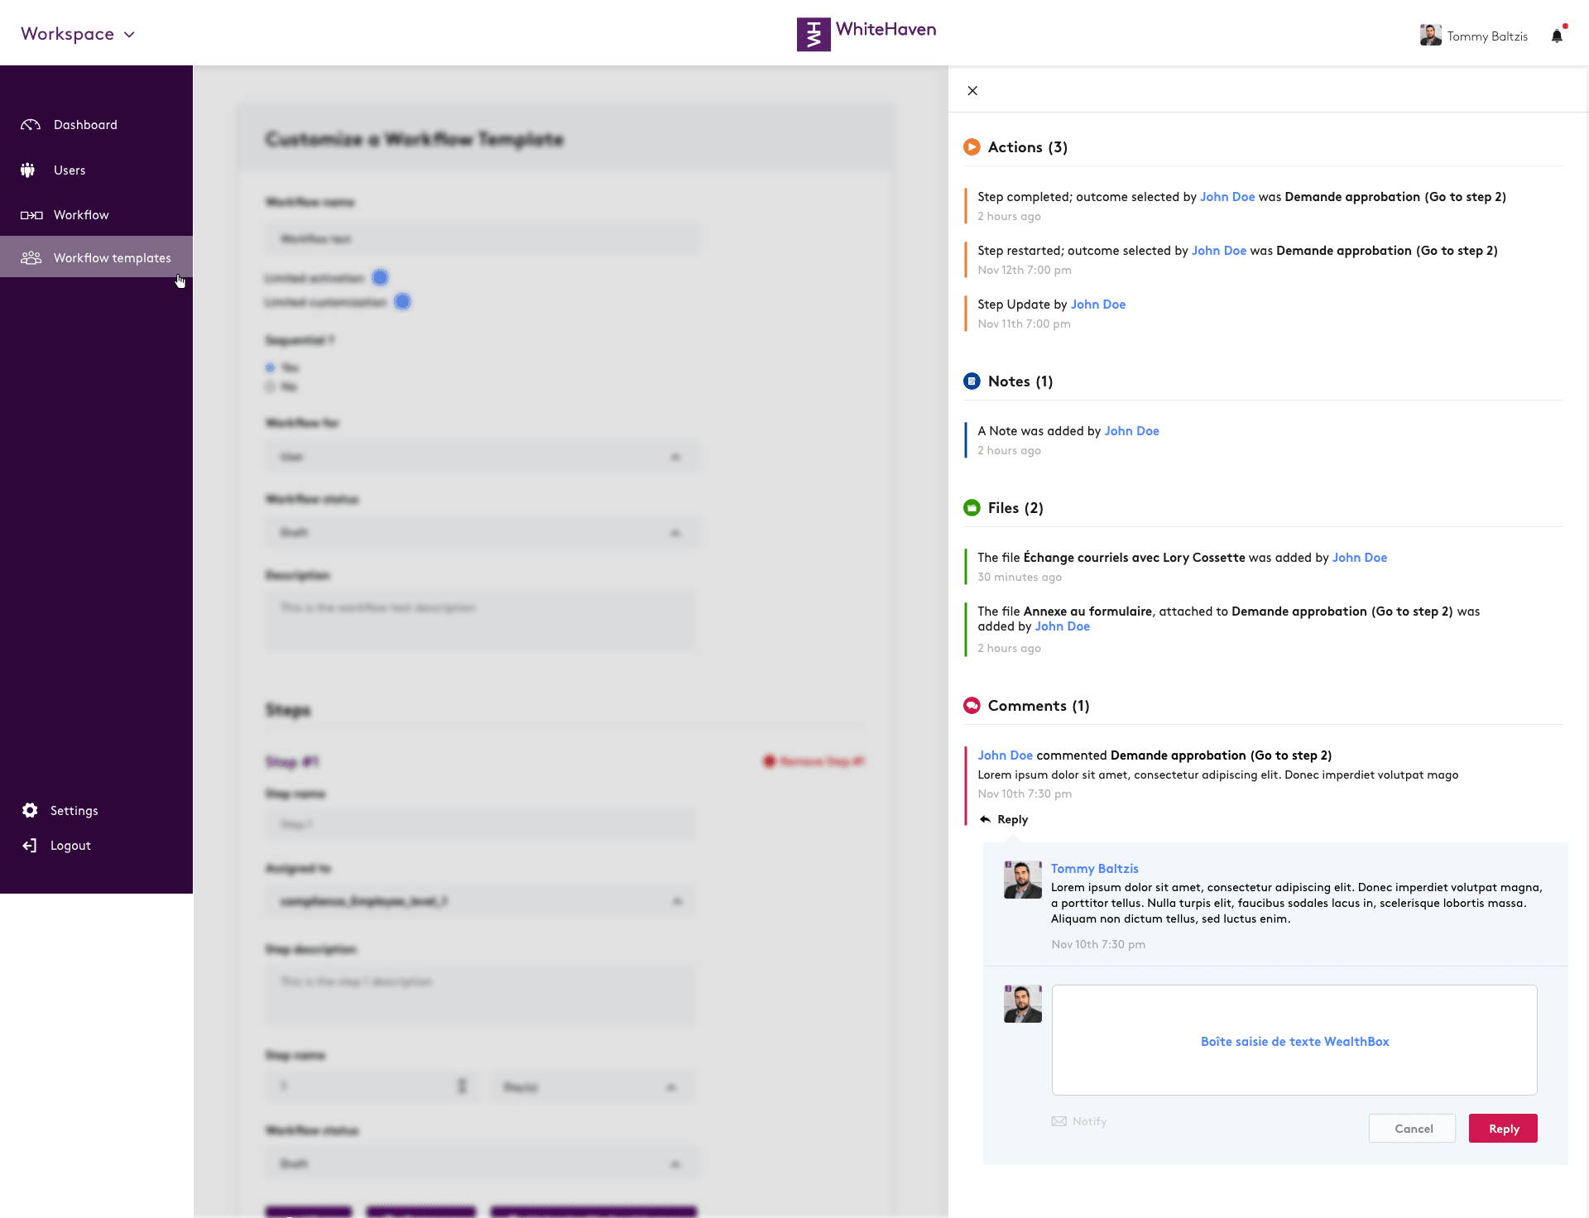1589x1218 pixels.
Task: Open the Dashboard gauge icon
Action: tap(31, 125)
